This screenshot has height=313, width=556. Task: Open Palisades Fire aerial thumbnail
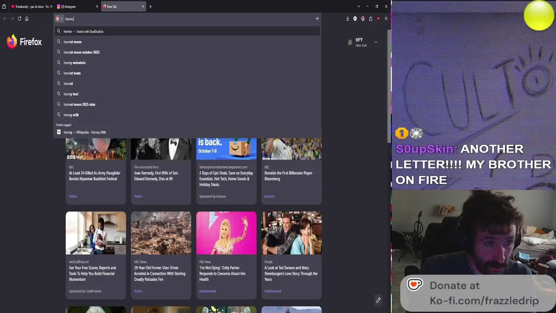161,233
